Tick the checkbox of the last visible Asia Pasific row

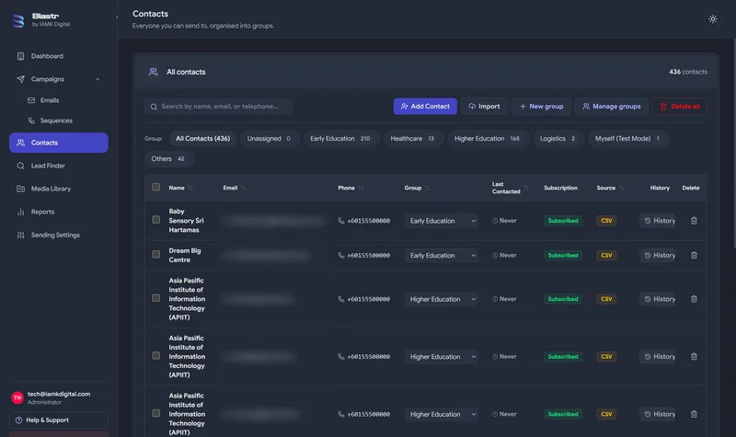click(156, 413)
